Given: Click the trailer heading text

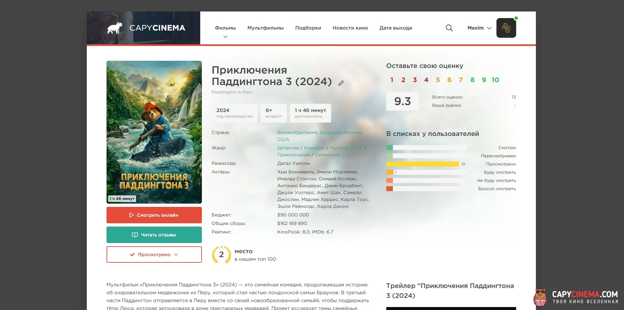Looking at the screenshot, I should 450,291.
